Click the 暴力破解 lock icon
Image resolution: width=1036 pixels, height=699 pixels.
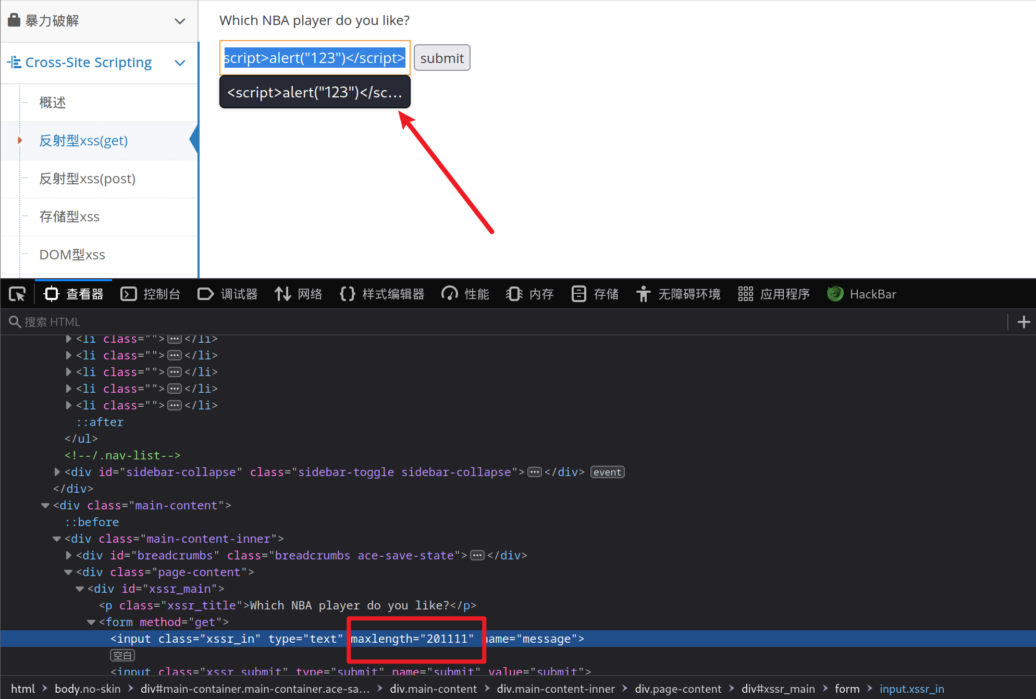[15, 20]
